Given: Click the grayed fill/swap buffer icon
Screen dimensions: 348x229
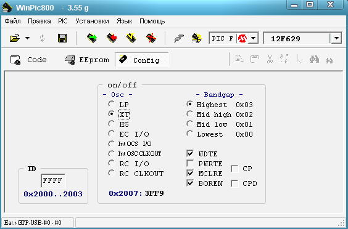Looking at the screenshot, I should pyautogui.click(x=284, y=59).
